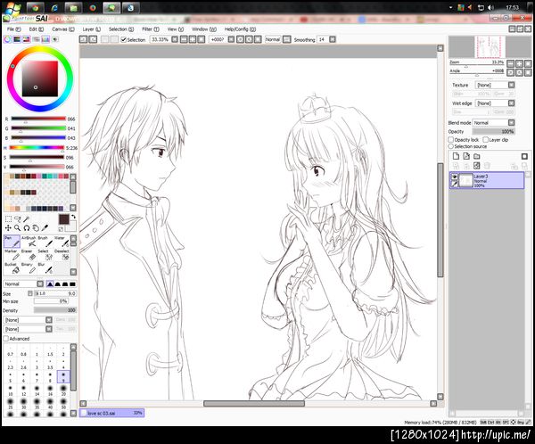Image resolution: width=535 pixels, height=444 pixels.
Task: Open the rotation angle dropdown in toolbar
Action: (231, 39)
